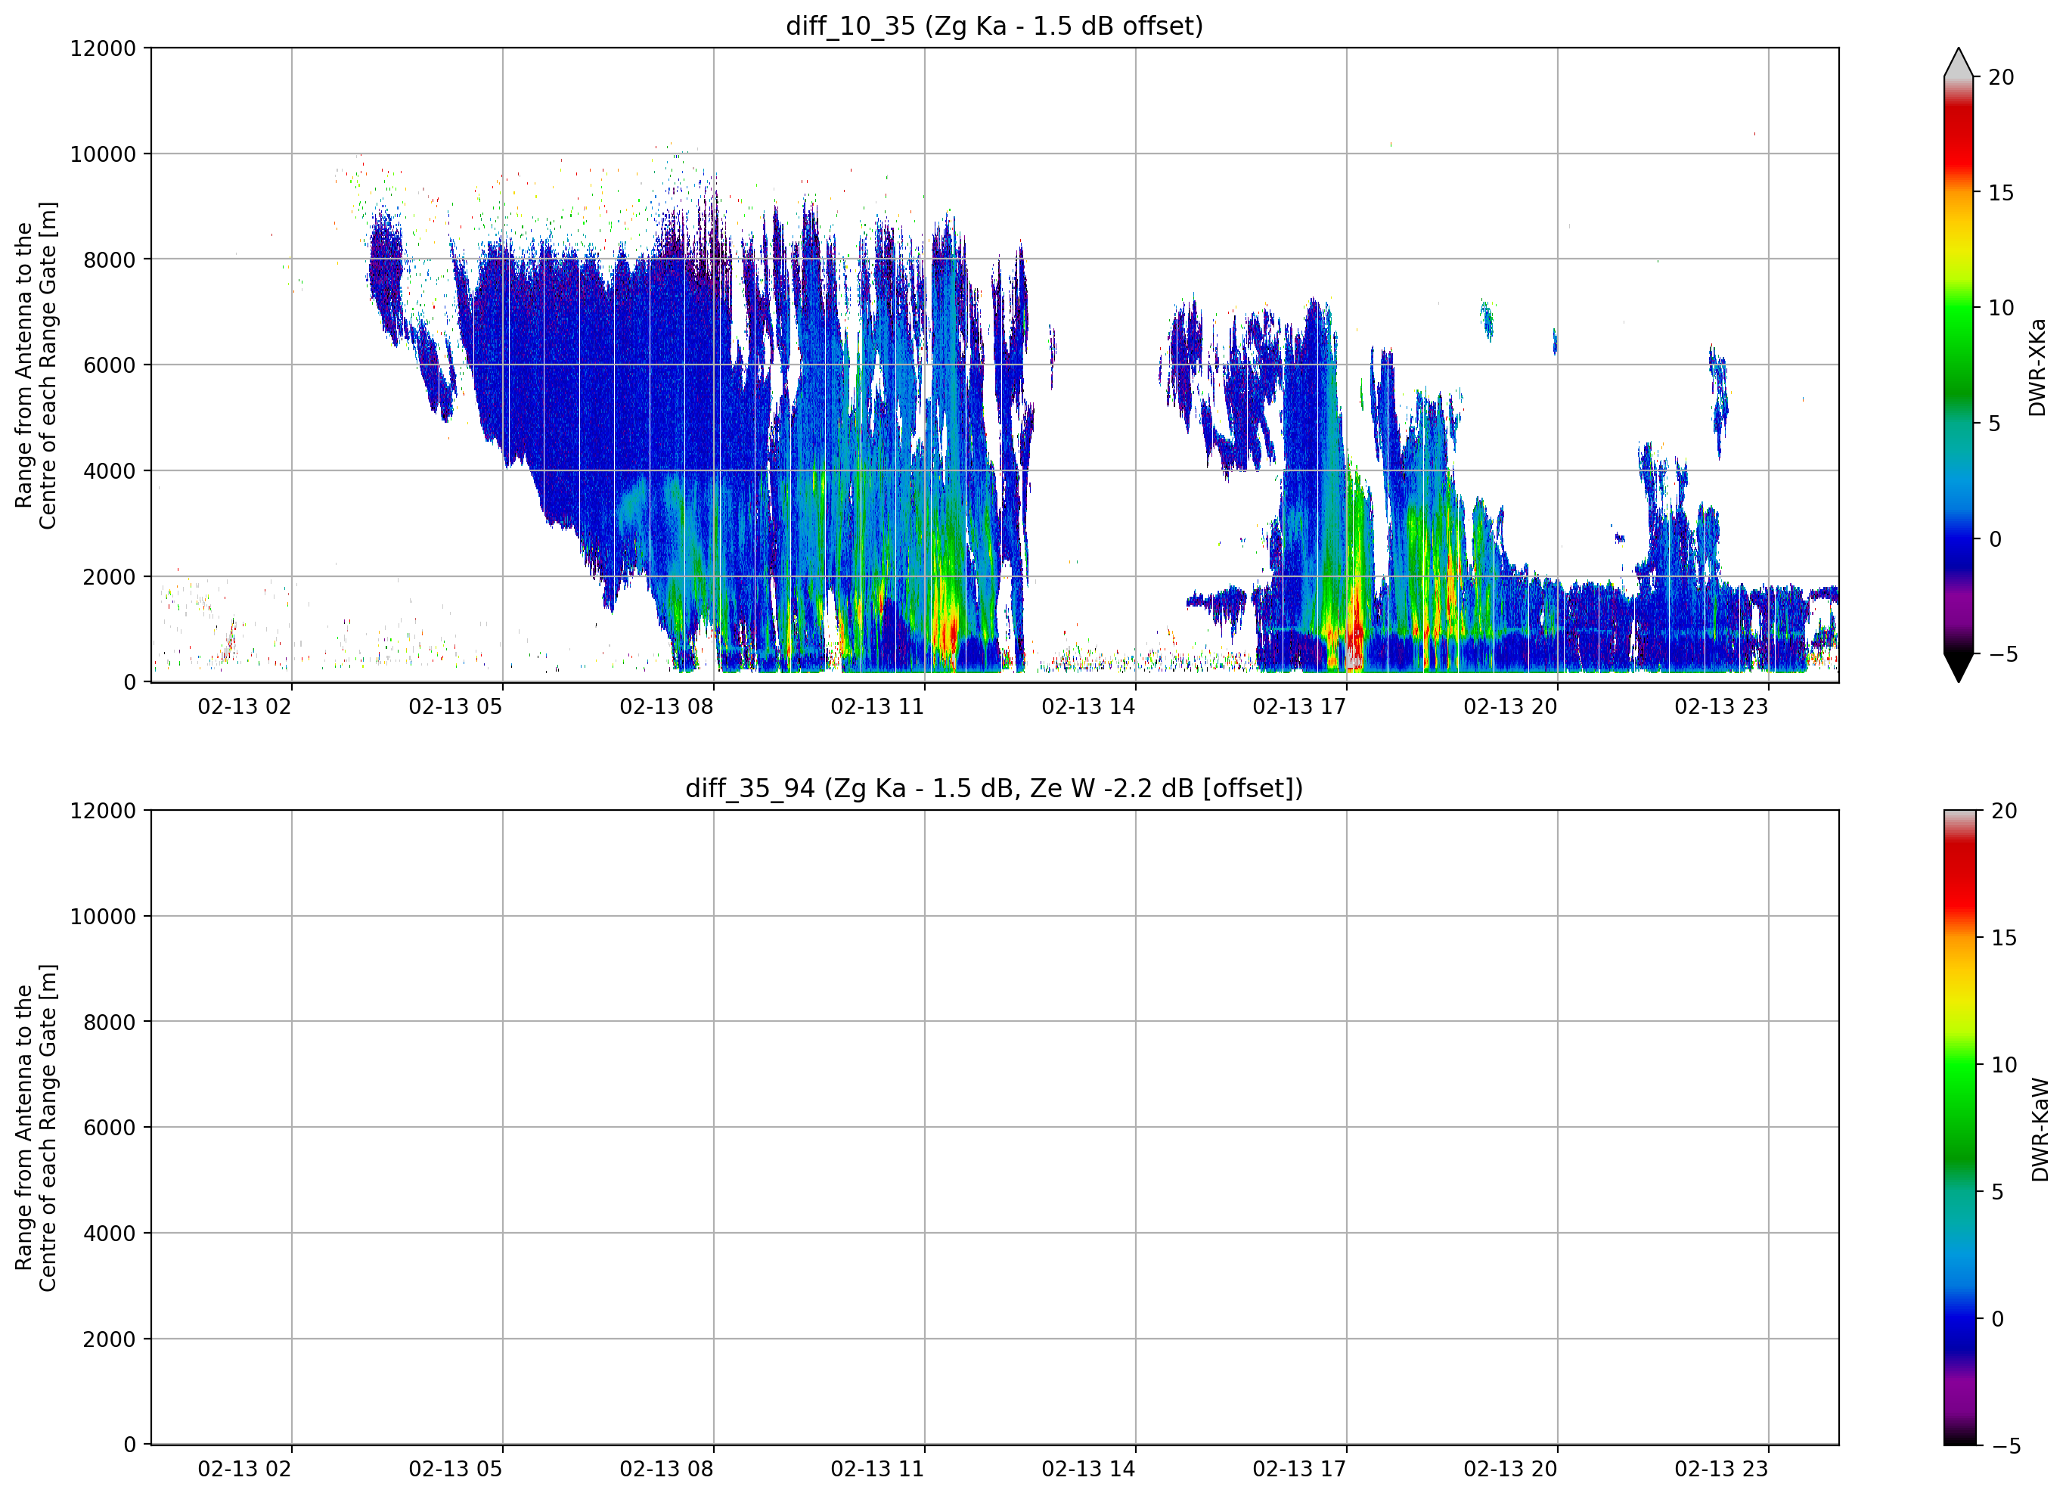Image resolution: width=2066 pixels, height=1496 pixels.
Task: Click the bottom plot 02-13 20 x-tick label
Action: click(x=1510, y=1470)
